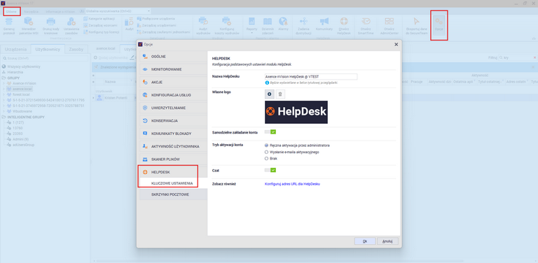538x263 pixels.
Task: Switch to the Urządzenia tab
Action: pos(16,49)
